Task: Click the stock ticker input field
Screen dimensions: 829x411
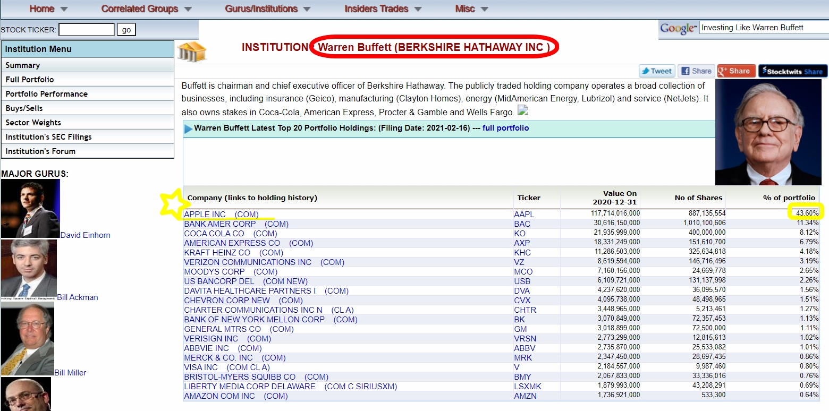Action: click(x=86, y=30)
